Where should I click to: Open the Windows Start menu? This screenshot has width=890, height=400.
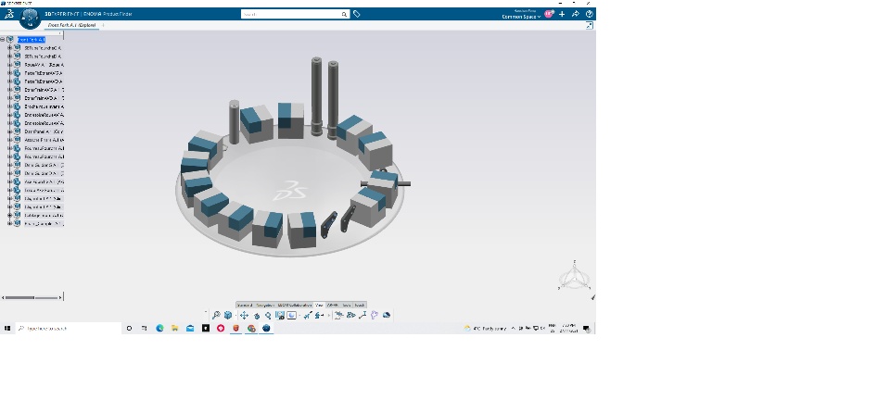click(7, 328)
